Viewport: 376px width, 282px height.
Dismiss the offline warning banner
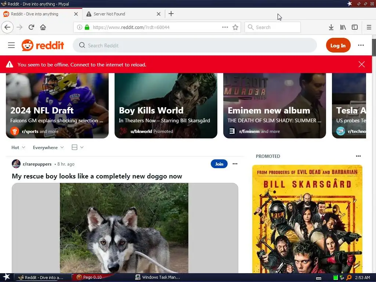pos(362,64)
